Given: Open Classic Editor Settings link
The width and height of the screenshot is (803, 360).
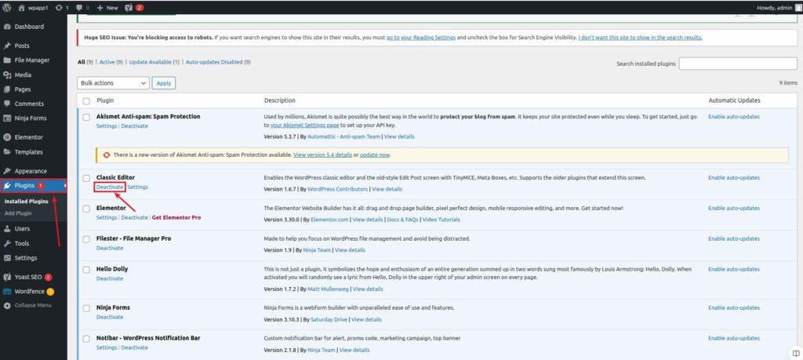Looking at the screenshot, I should pos(138,187).
